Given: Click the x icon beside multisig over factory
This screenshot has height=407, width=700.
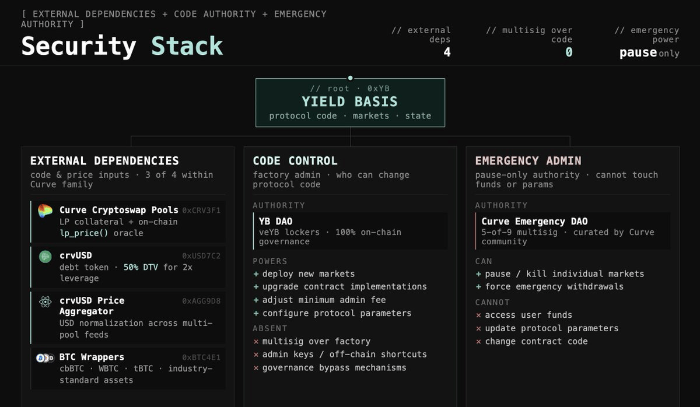Looking at the screenshot, I should pos(256,341).
